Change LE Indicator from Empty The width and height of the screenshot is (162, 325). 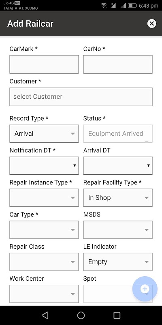[118, 262]
